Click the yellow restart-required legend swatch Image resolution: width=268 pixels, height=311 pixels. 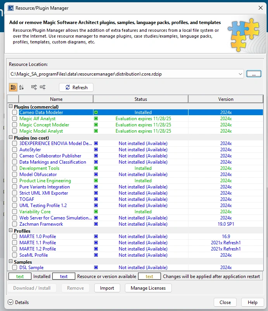click(149, 276)
